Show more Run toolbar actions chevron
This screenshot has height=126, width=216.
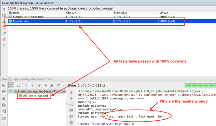(x=64, y=86)
